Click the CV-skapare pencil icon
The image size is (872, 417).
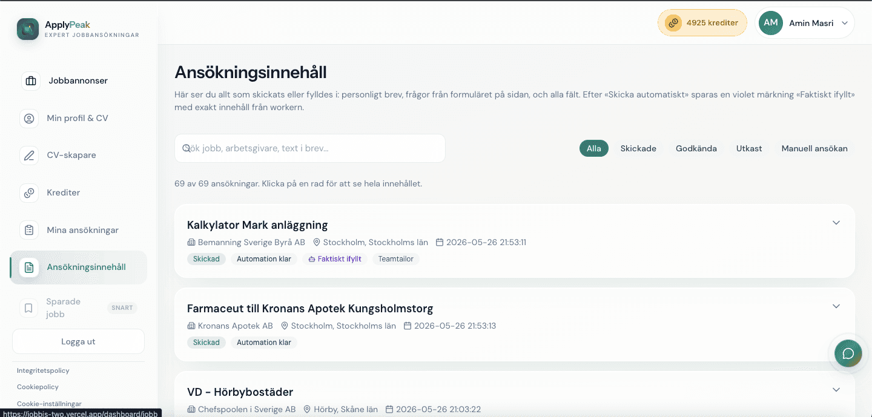(x=29, y=156)
